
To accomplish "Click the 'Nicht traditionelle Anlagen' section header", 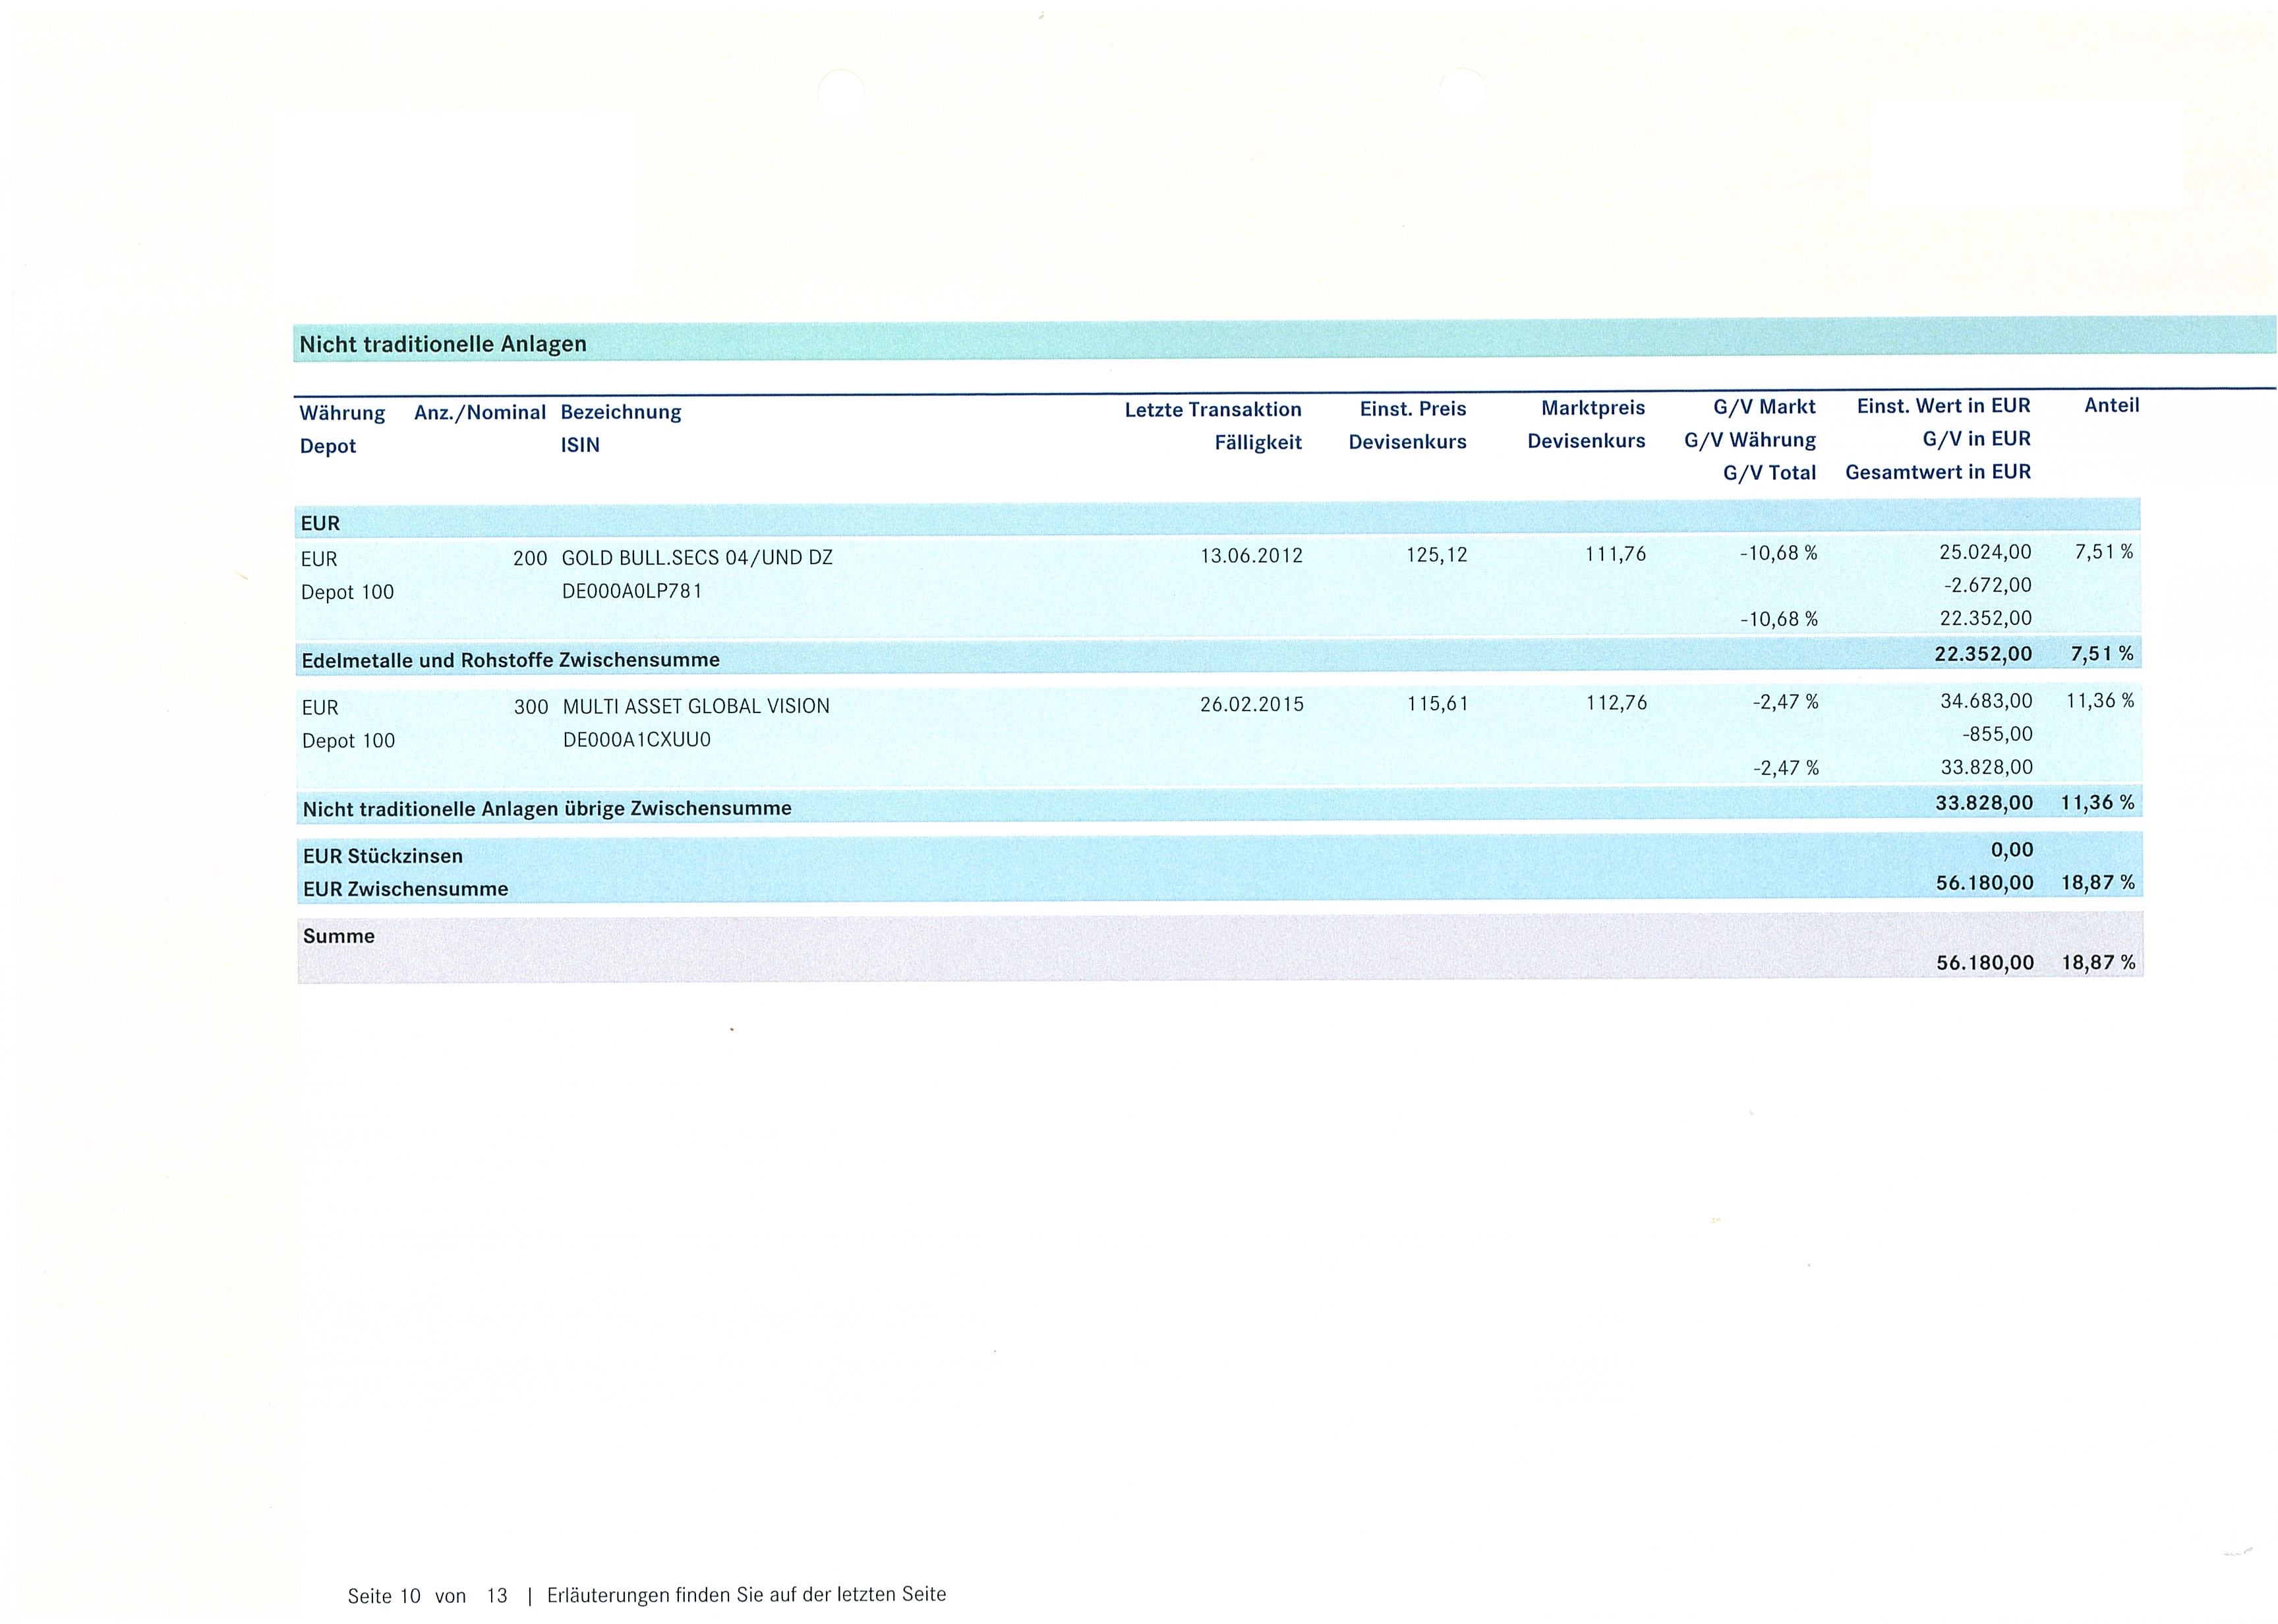I will tap(443, 344).
